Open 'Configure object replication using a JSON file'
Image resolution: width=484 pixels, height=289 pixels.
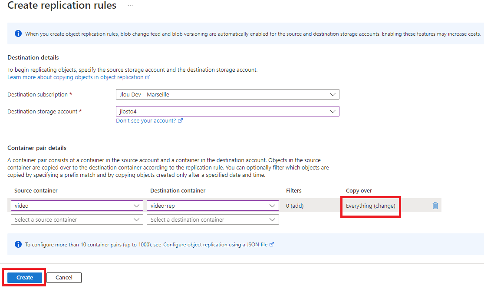click(215, 245)
